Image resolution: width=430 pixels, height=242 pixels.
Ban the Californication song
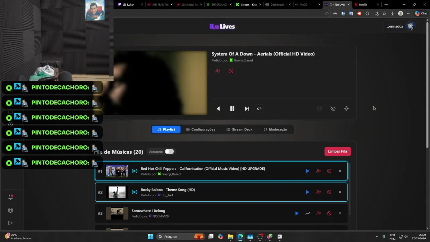(329, 171)
